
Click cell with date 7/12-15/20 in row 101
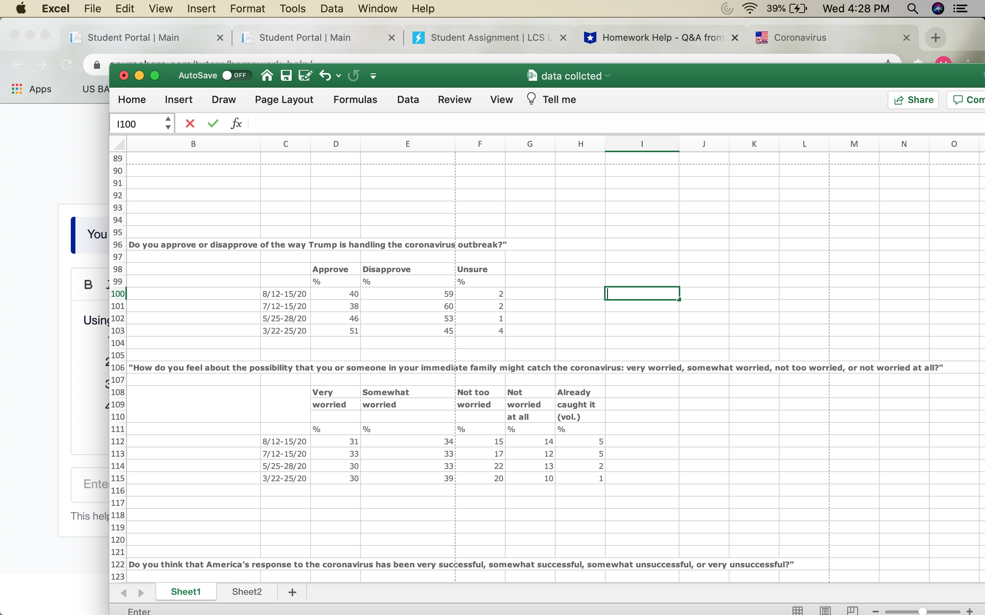tap(285, 306)
